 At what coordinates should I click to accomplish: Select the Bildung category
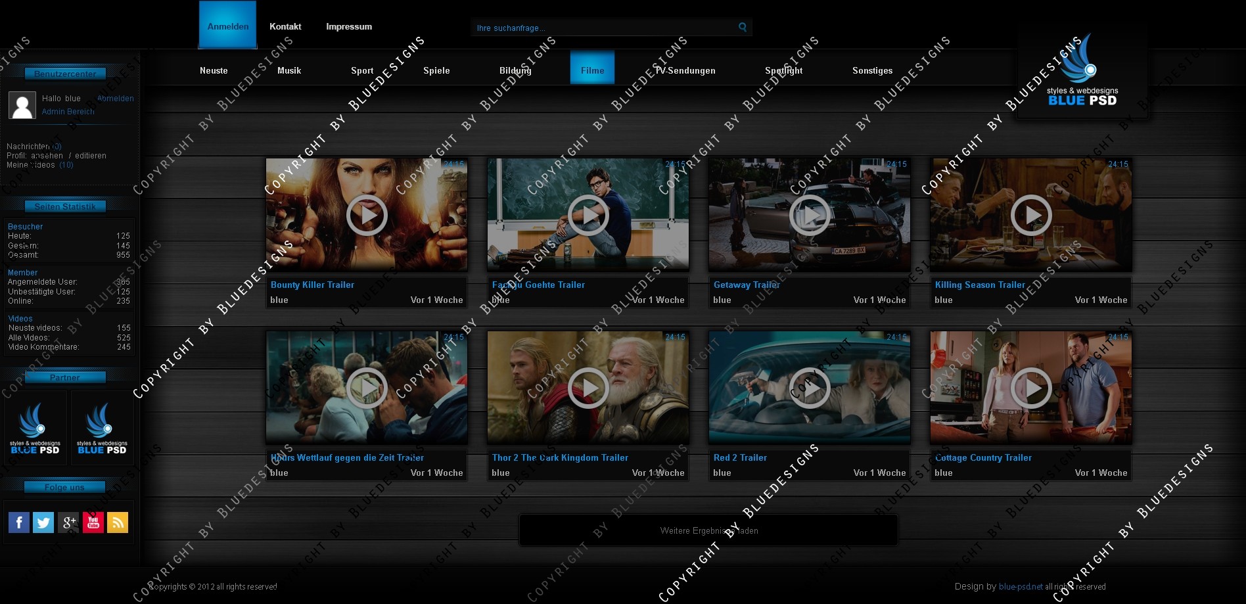click(515, 70)
